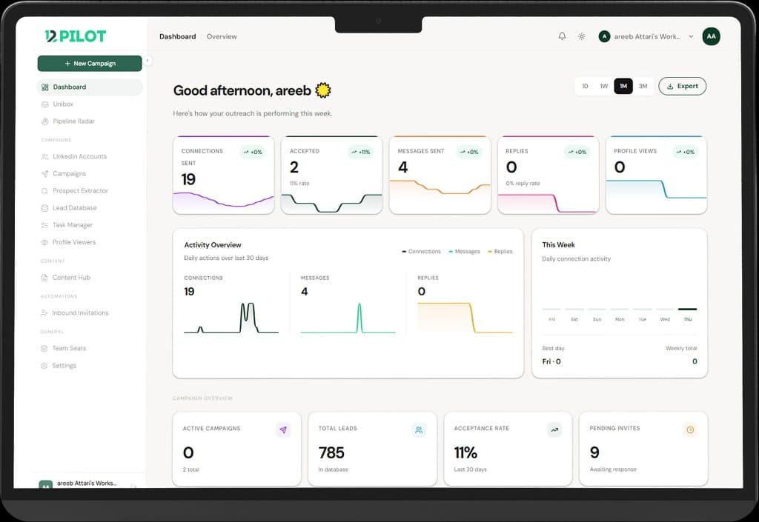Go to LinkedIn Accounts page
Screen dimensions: 759x522
(x=90, y=157)
